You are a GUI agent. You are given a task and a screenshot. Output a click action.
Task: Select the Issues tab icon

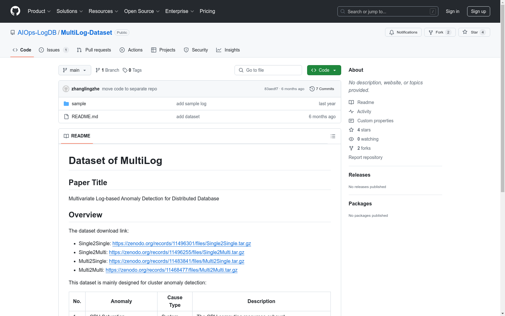(41, 50)
